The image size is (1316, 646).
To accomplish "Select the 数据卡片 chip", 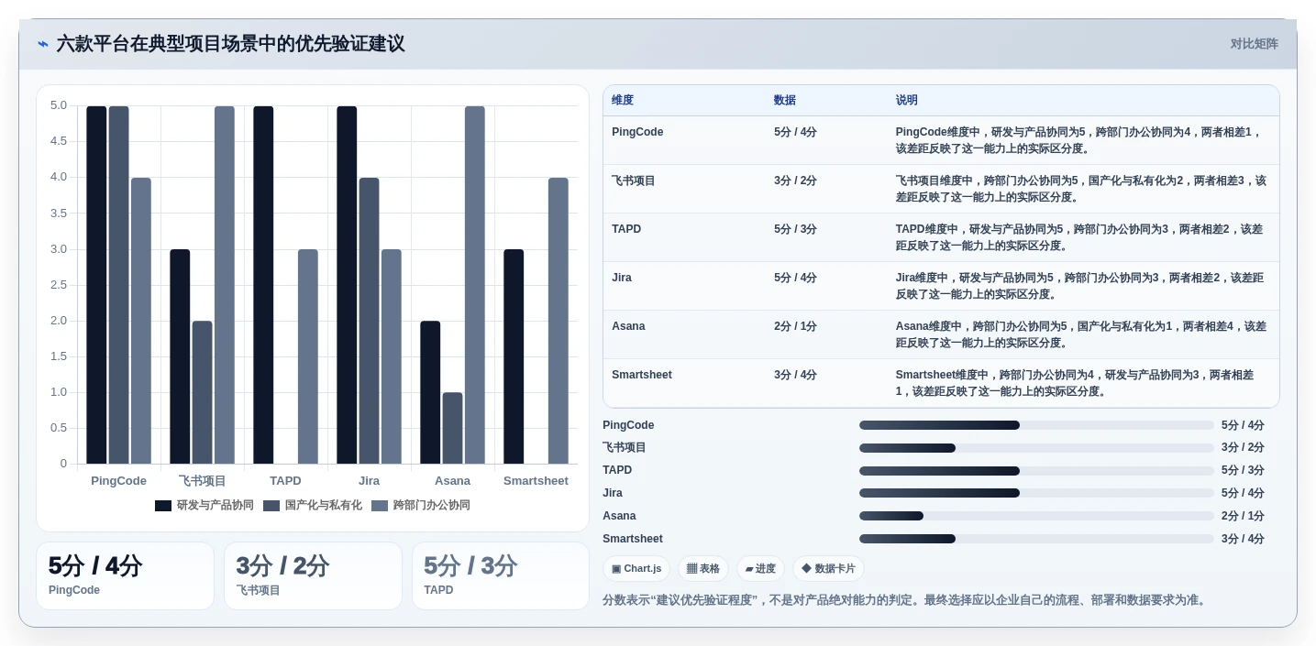I will coord(828,568).
